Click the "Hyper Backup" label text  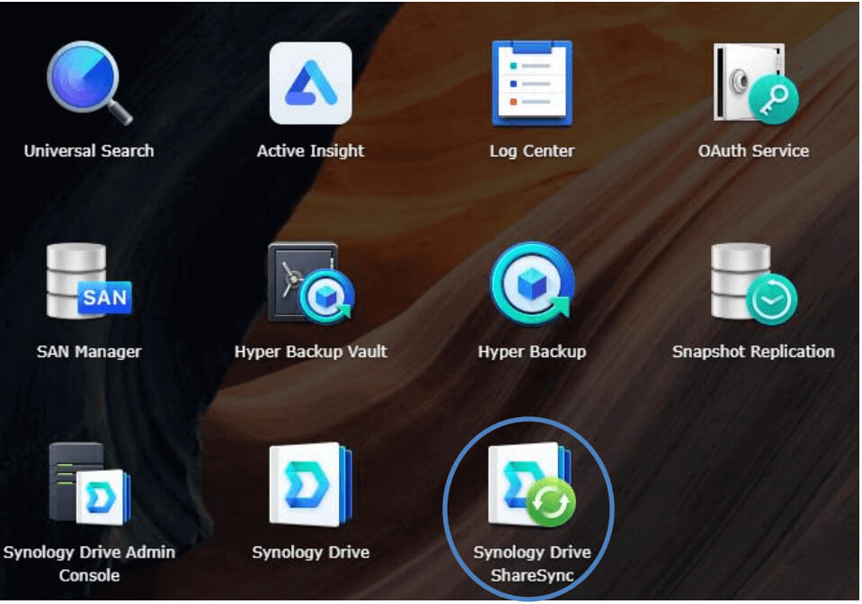[532, 352]
